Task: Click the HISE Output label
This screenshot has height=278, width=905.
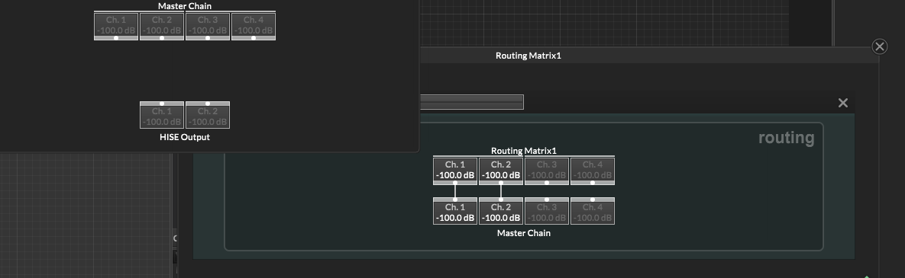Action: click(185, 137)
